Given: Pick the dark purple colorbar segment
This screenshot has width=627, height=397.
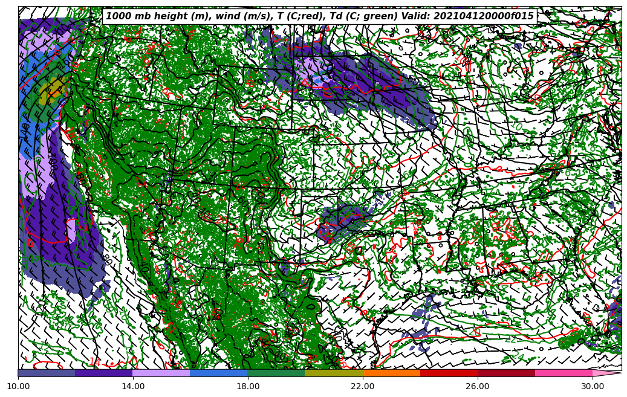Looking at the screenshot, I should [x=104, y=373].
